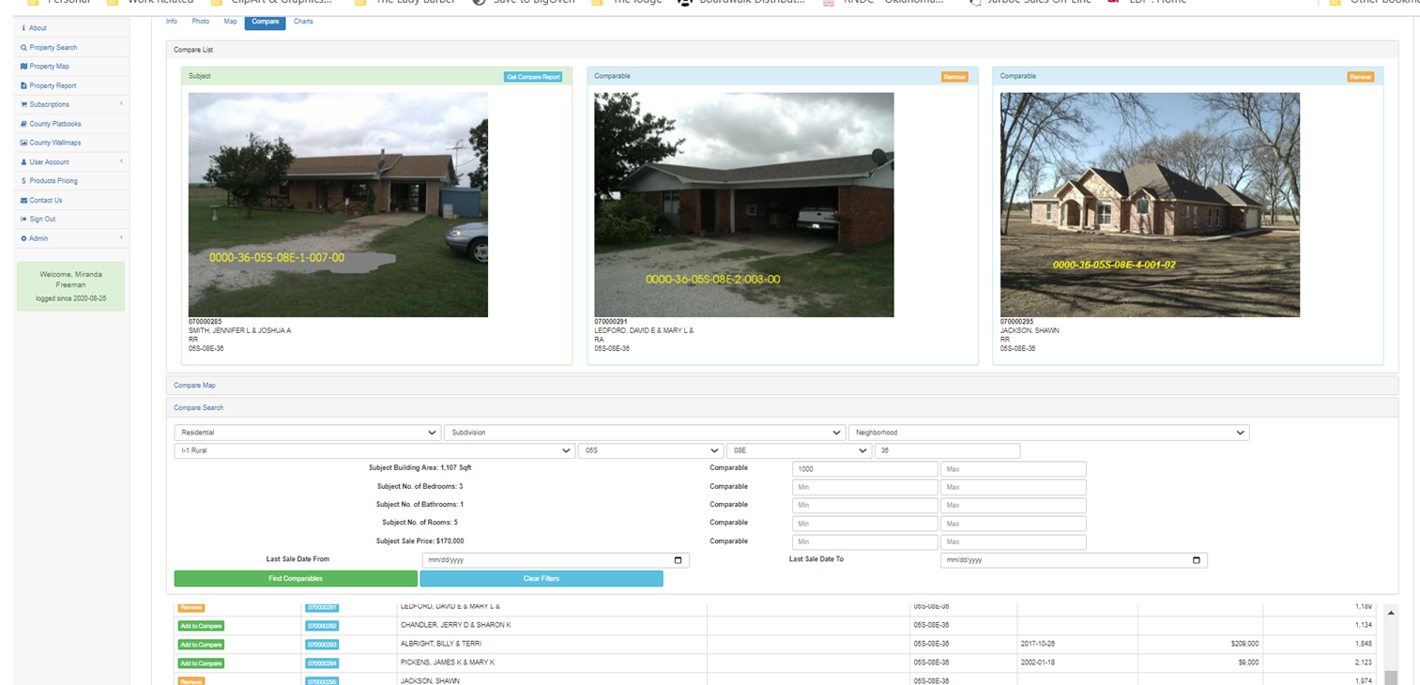Screen dimensions: 1420x685
Task: Click the Ledford comparable house photo
Action: (x=744, y=205)
